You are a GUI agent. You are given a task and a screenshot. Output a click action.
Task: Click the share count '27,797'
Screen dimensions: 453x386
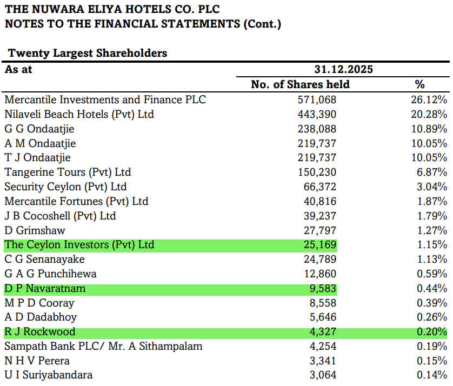320,230
